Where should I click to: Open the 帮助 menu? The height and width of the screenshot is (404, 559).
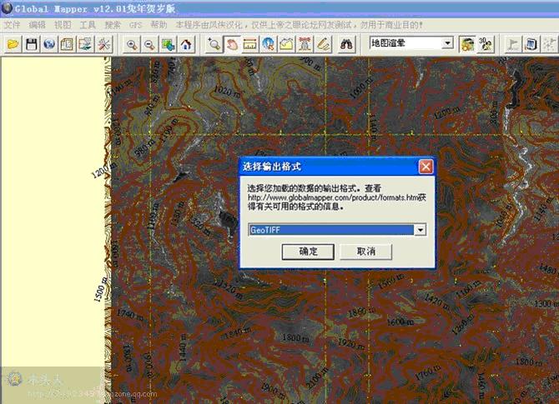point(159,25)
